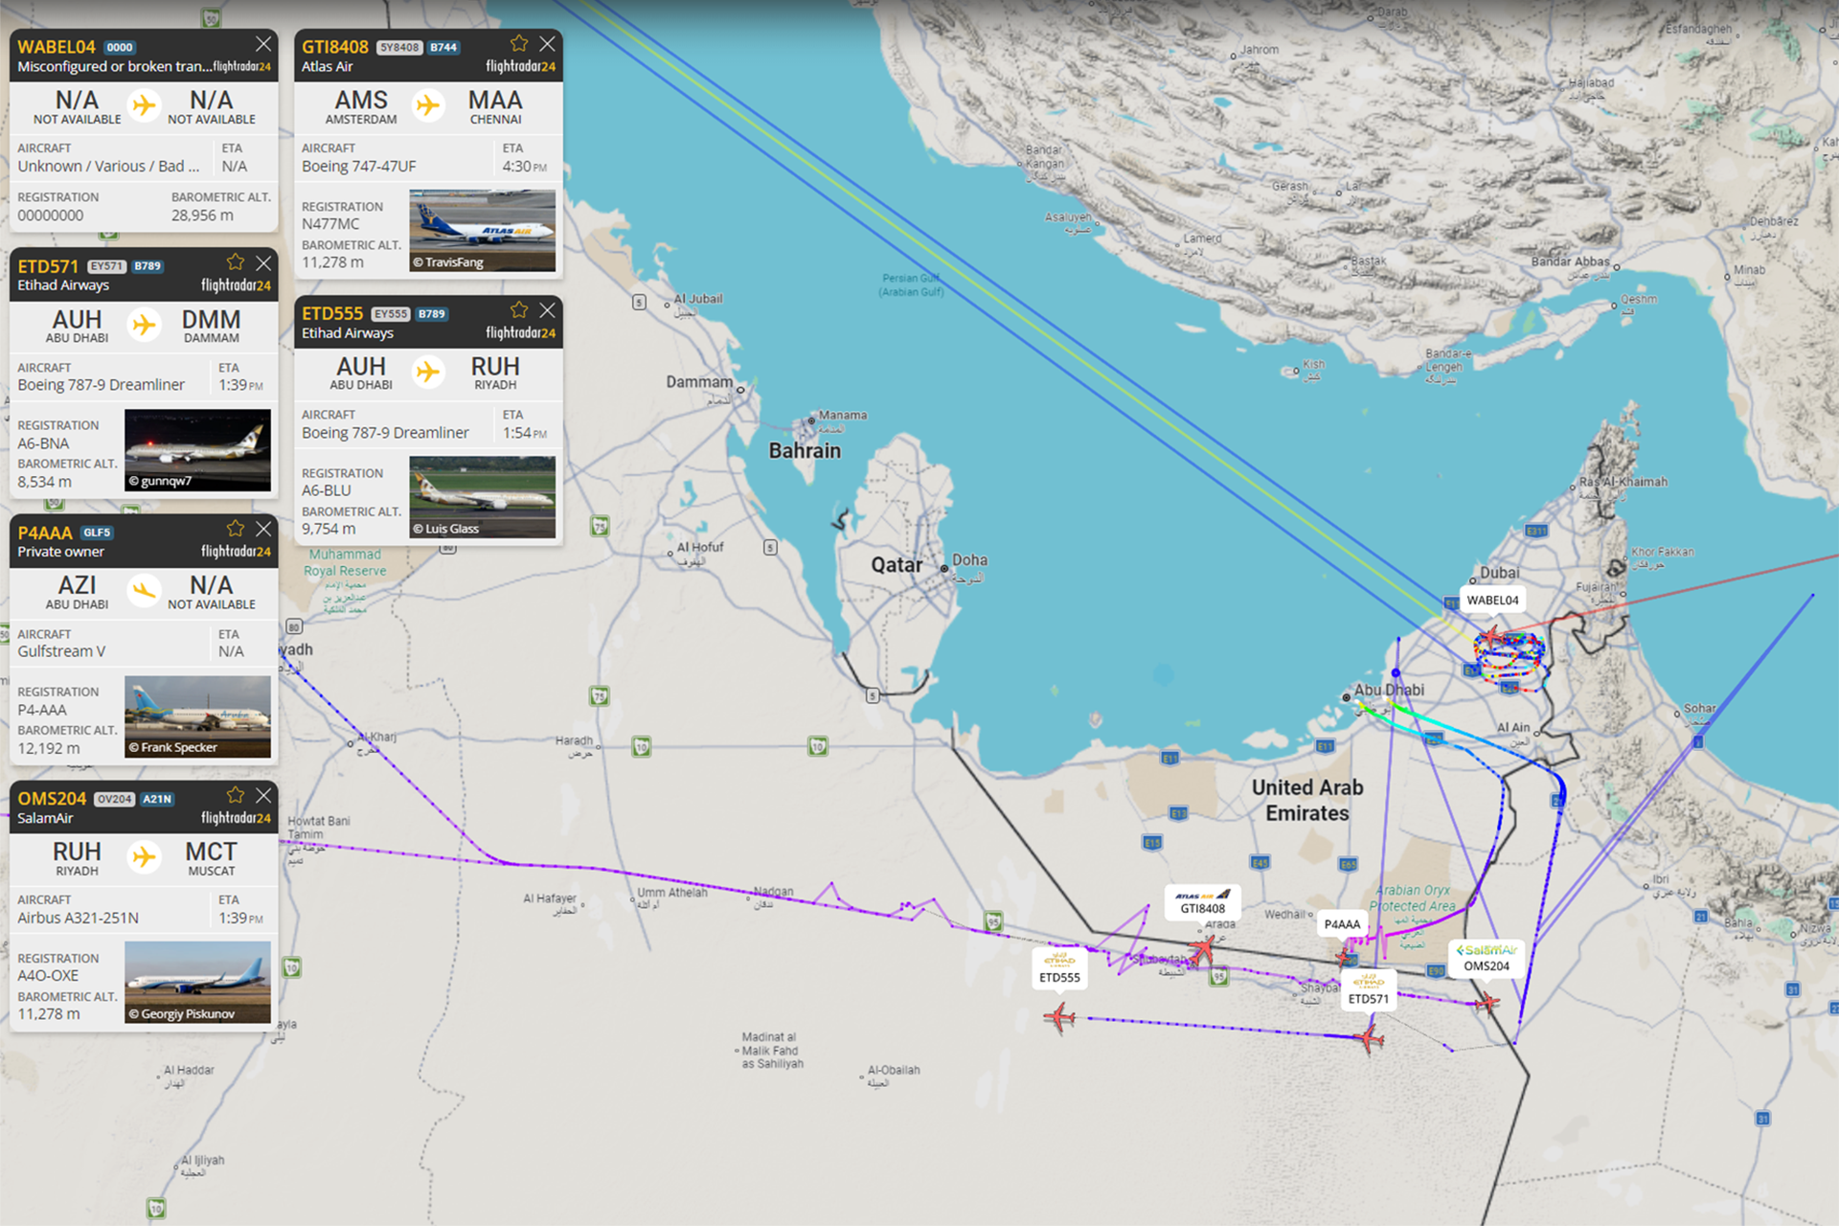Viewport: 1839px width, 1226px height.
Task: View the A4O-OXE SalamAir aircraft photo
Action: pyautogui.click(x=197, y=982)
